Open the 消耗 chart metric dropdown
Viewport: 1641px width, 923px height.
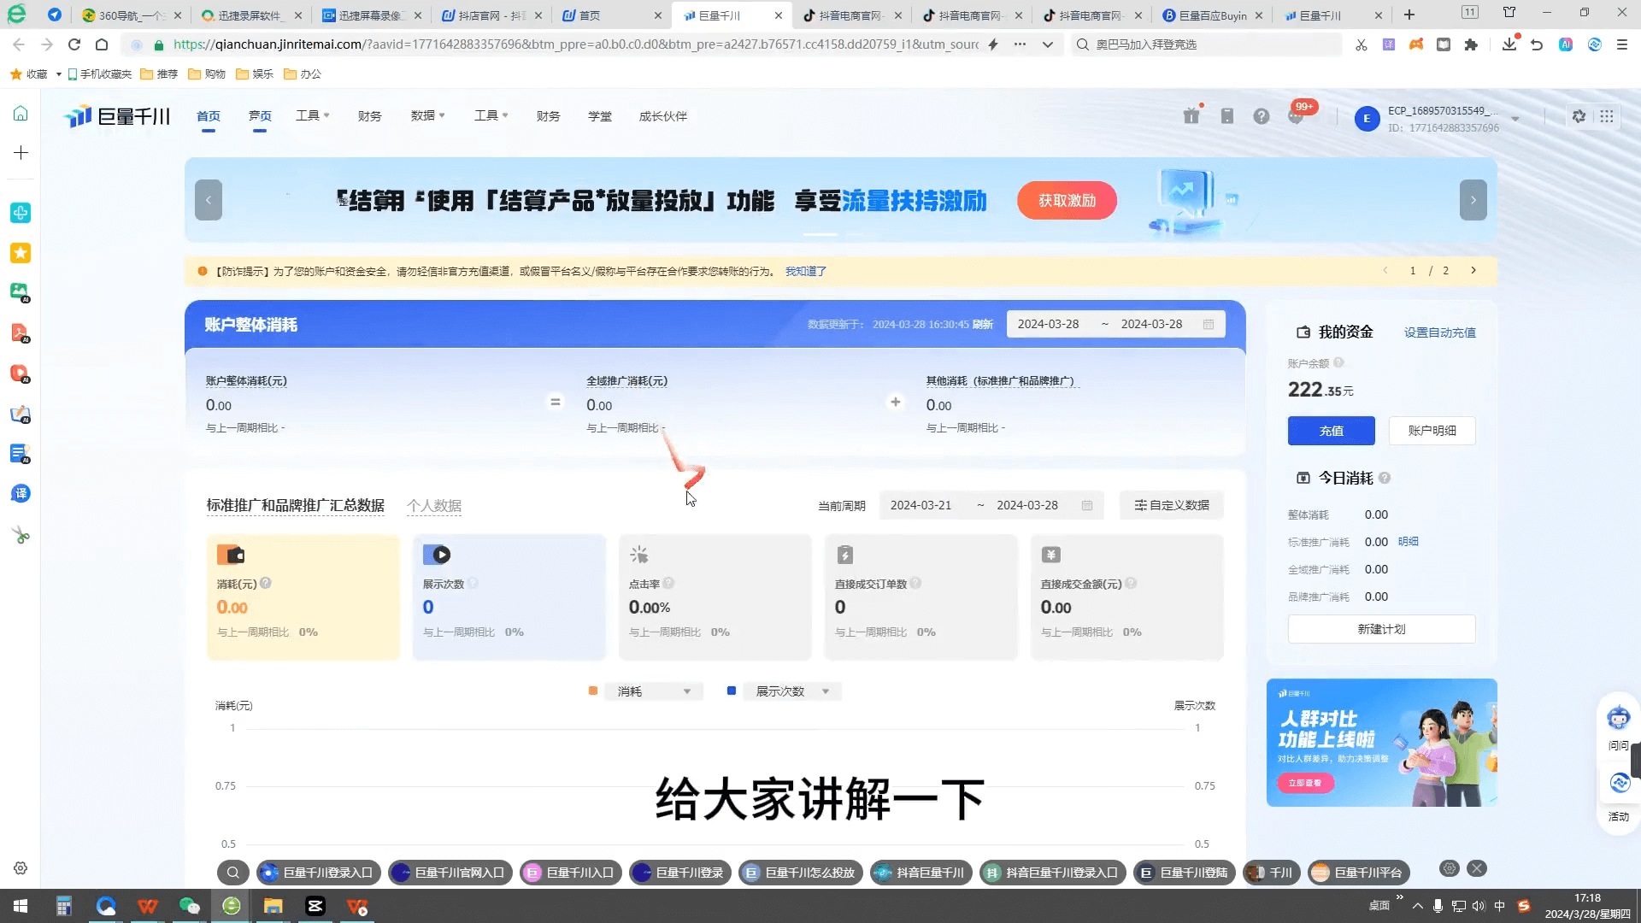(x=653, y=691)
